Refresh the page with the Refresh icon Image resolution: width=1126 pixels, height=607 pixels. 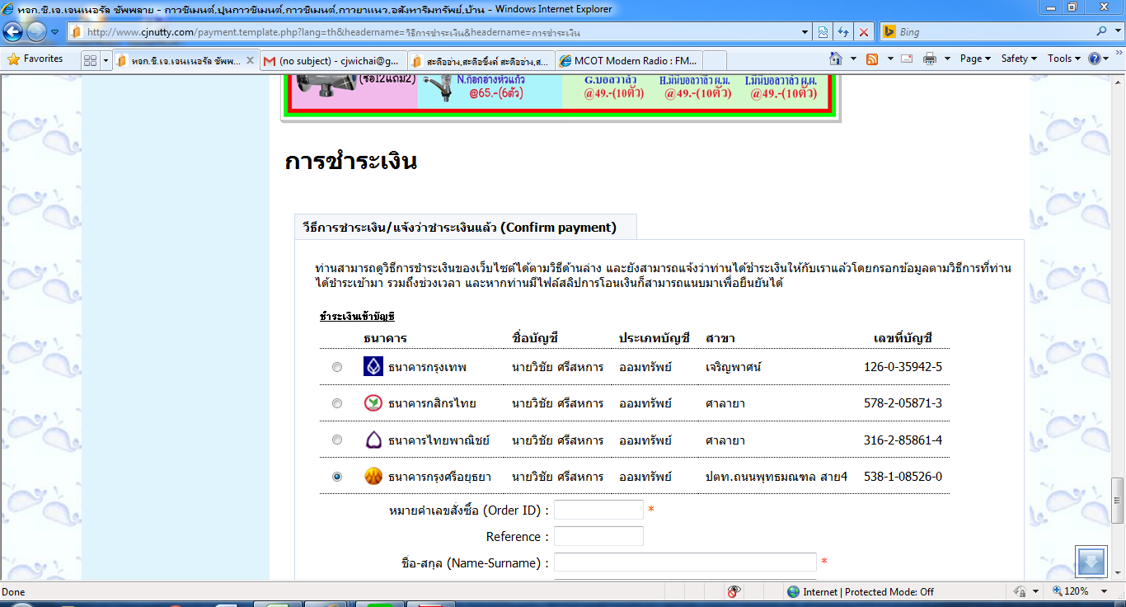(843, 32)
